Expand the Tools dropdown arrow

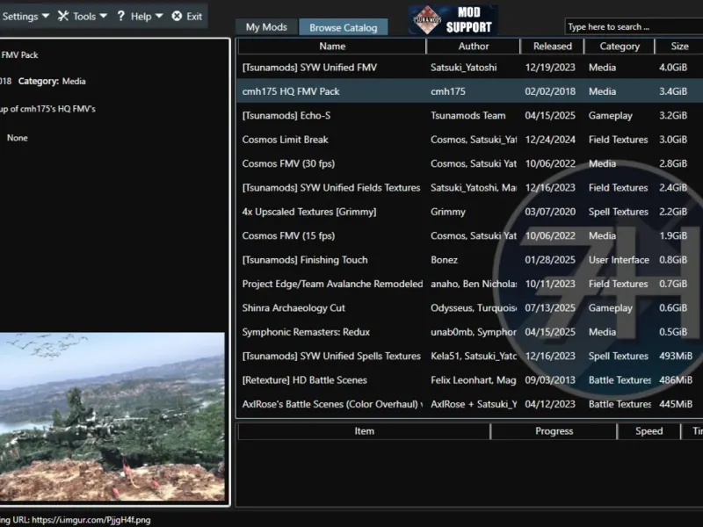tap(103, 16)
